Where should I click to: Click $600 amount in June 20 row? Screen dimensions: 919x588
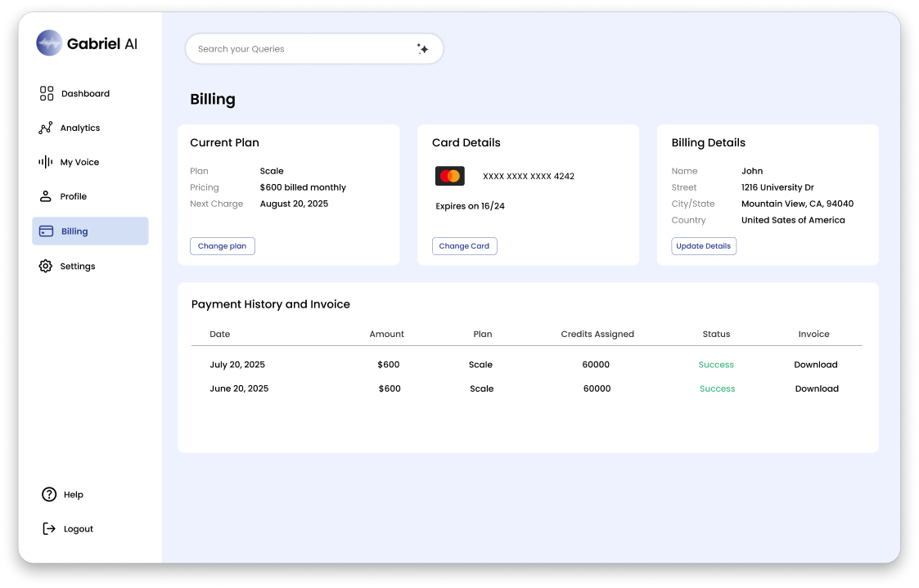click(390, 388)
